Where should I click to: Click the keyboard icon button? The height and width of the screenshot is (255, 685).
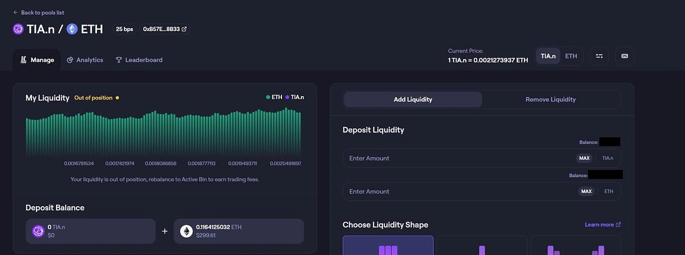pos(624,56)
